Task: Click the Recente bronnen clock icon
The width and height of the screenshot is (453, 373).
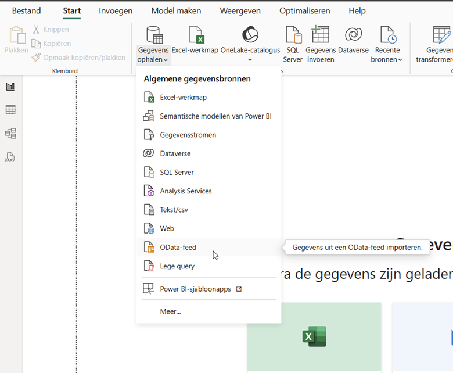Action: tap(389, 35)
